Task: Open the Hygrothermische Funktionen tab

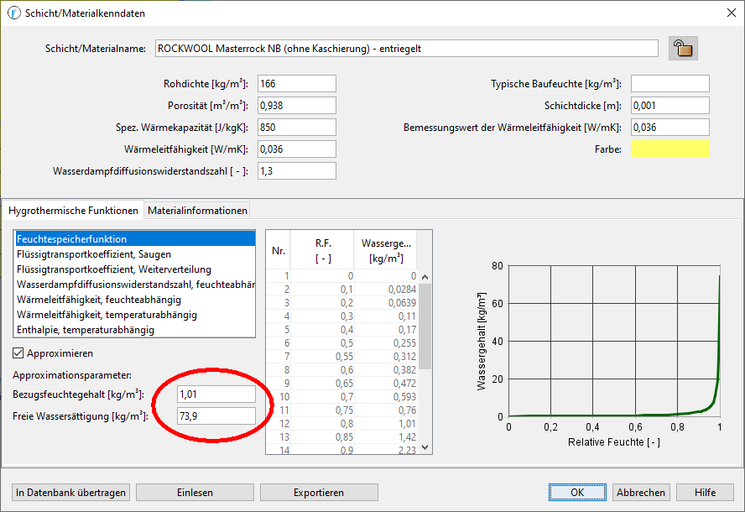Action: click(x=73, y=211)
